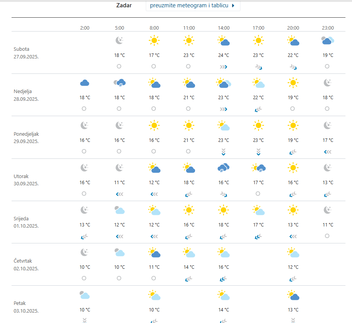Image resolution: width=352 pixels, height=323 pixels.
Task: Select the Subota 27.09.2025. row label
Action: click(26, 53)
